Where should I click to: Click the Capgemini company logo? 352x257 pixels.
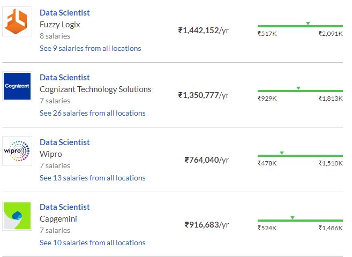click(17, 216)
